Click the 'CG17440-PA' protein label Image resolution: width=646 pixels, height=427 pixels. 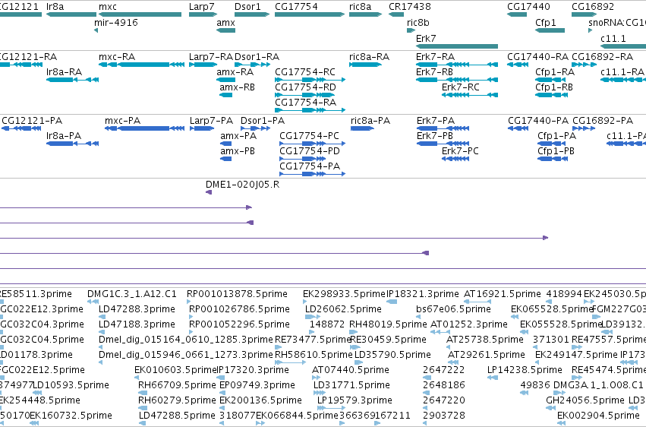click(x=538, y=120)
